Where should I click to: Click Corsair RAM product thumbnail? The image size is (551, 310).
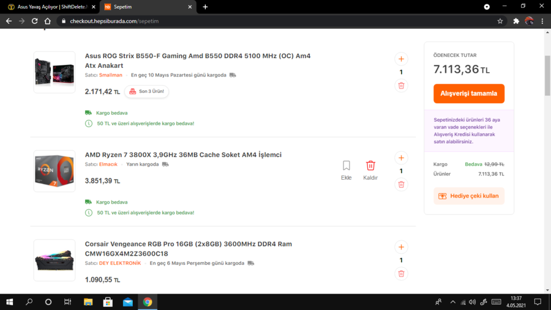point(54,260)
